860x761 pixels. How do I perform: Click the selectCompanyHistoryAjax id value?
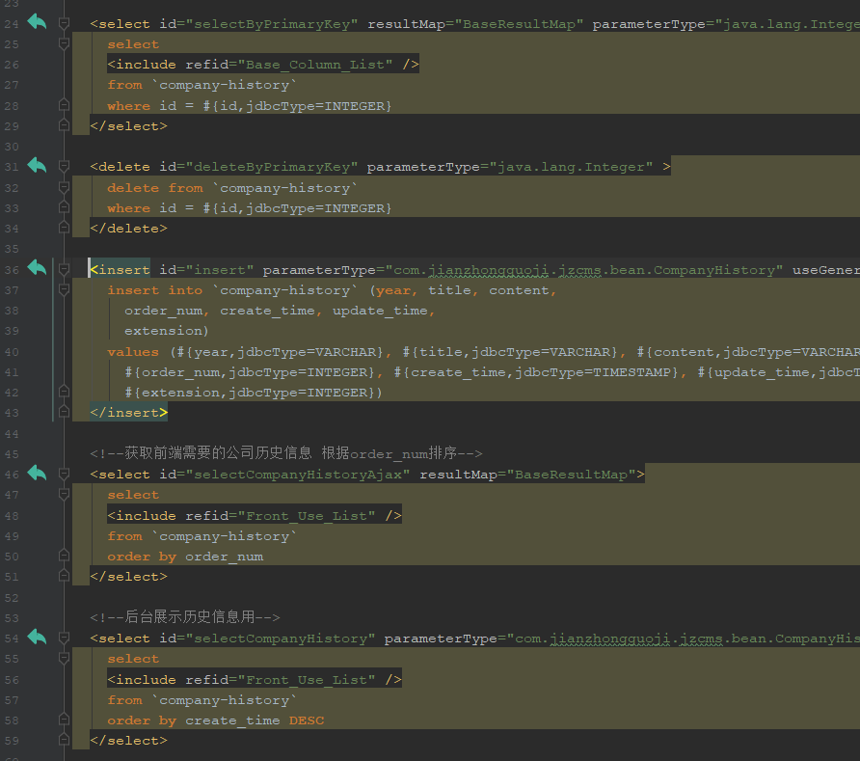[298, 475]
